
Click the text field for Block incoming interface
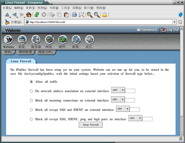point(130,100)
